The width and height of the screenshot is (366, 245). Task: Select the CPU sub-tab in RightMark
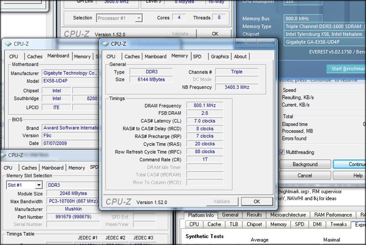click(x=194, y=224)
